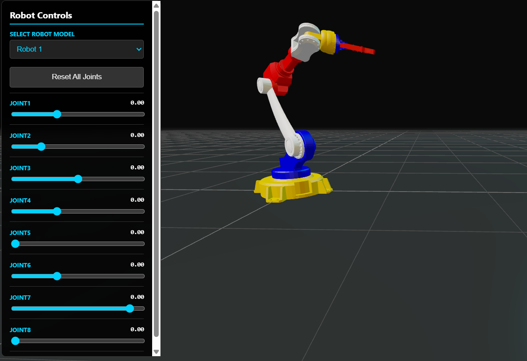Viewport: 527px width, 361px height.
Task: Click the JOINT6 label
Action: (x=20, y=265)
